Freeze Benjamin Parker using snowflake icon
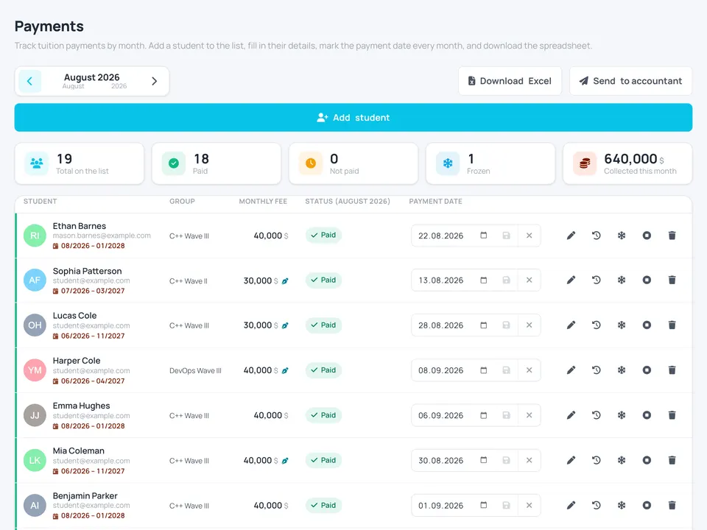707x530 pixels. 622,505
